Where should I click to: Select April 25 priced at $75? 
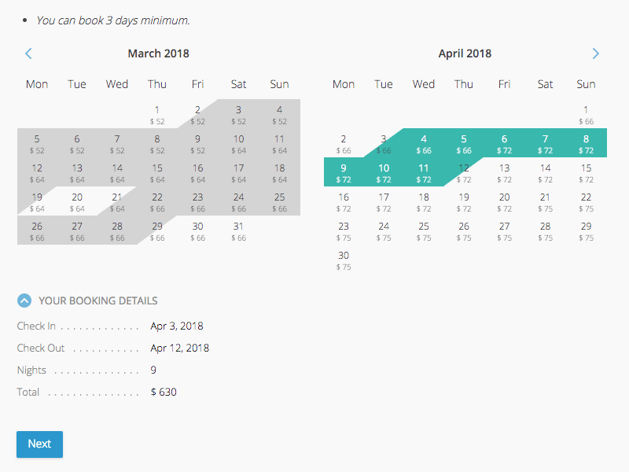coord(424,231)
